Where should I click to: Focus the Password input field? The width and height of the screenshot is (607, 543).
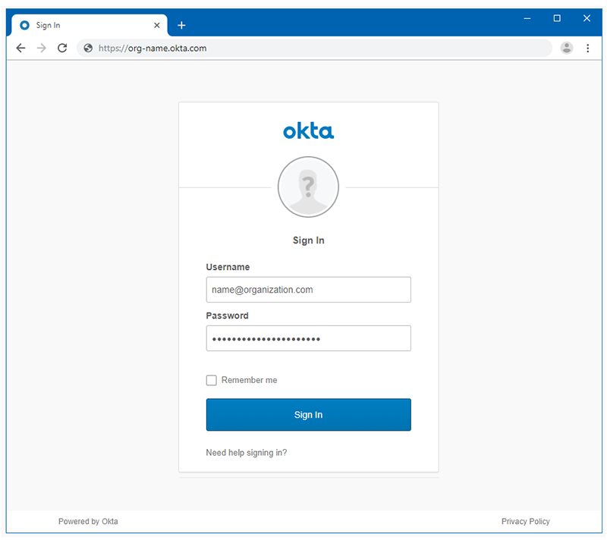coord(308,338)
